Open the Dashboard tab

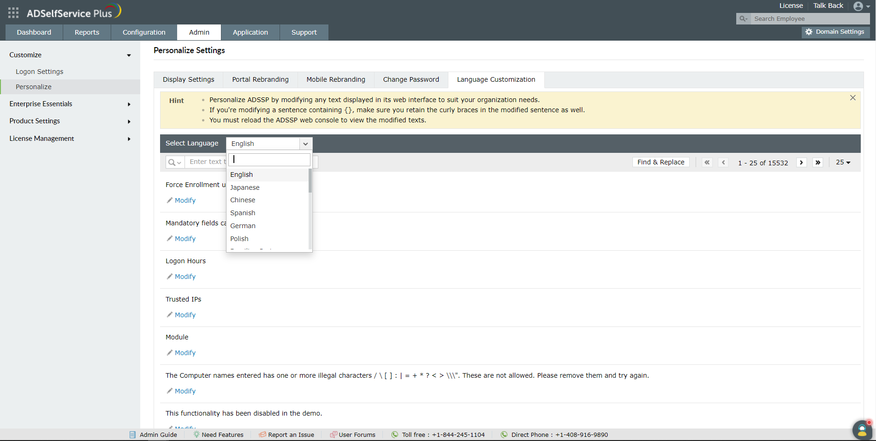[34, 32]
